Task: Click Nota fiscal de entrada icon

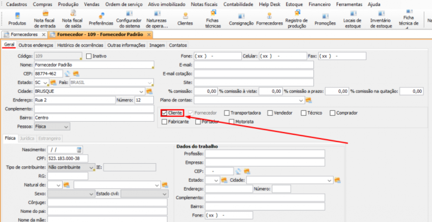Action: click(x=44, y=19)
